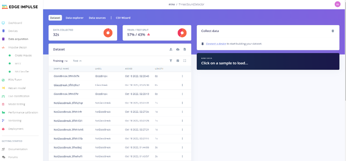Click the upload data icon in Dataset header

pos(171,49)
